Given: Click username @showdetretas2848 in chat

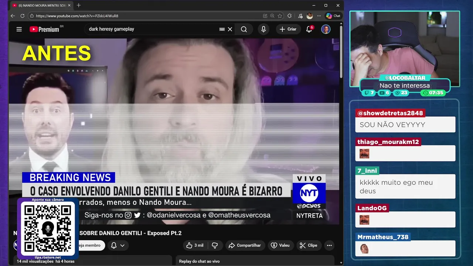Looking at the screenshot, I should (x=390, y=113).
